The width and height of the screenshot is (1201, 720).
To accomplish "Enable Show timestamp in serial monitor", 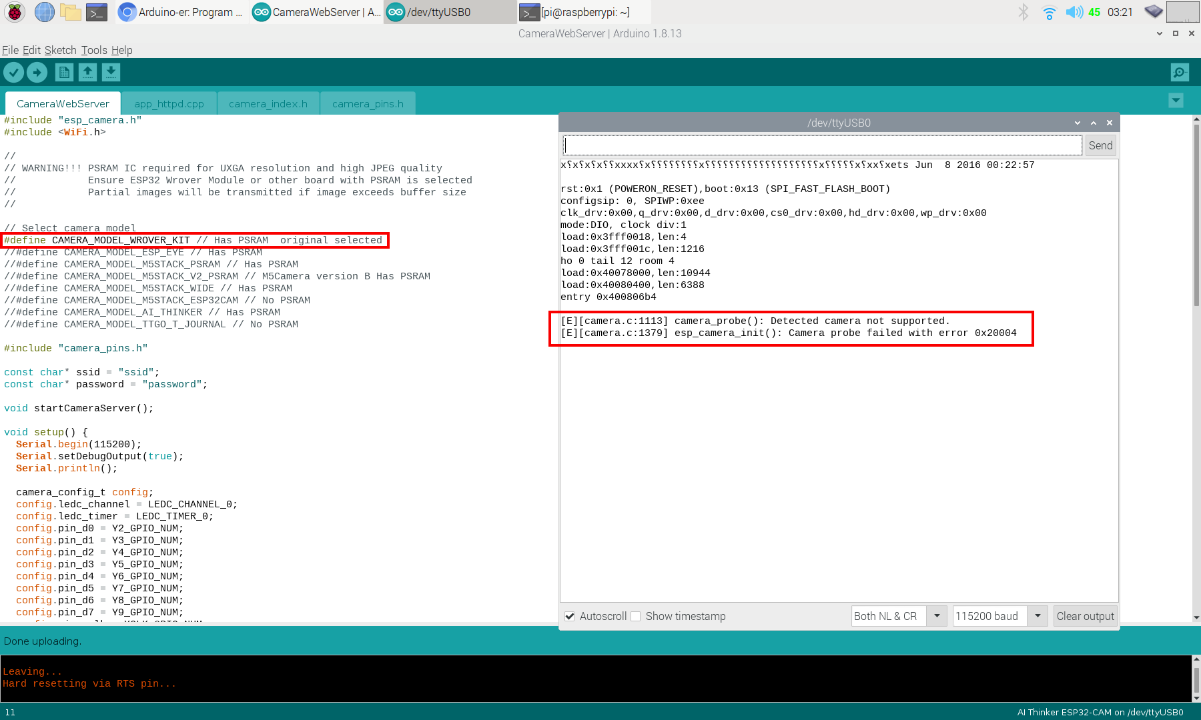I will tap(635, 616).
